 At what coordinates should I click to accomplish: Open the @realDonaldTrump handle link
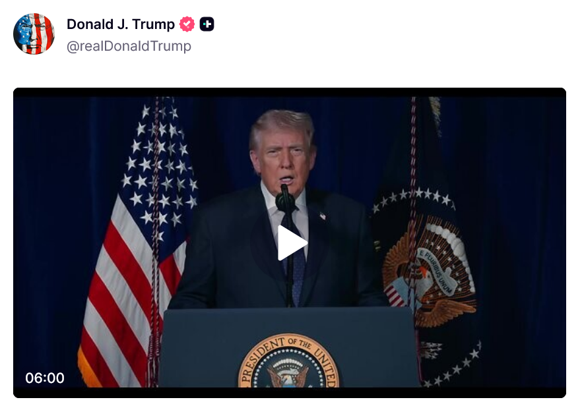[129, 46]
